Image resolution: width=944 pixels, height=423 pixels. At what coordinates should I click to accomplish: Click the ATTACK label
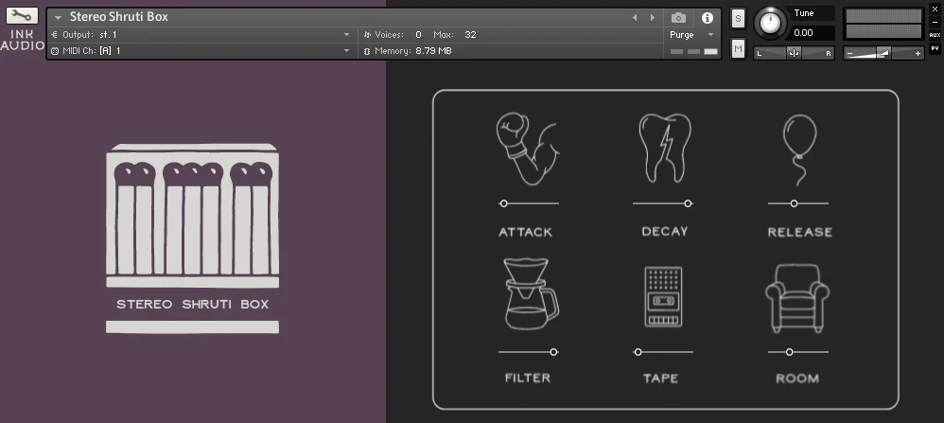pyautogui.click(x=525, y=232)
